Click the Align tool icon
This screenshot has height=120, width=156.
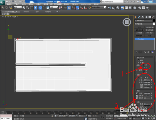coord(113,8)
